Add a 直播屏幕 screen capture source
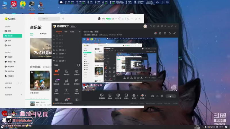The image size is (230, 129). click(x=102, y=96)
